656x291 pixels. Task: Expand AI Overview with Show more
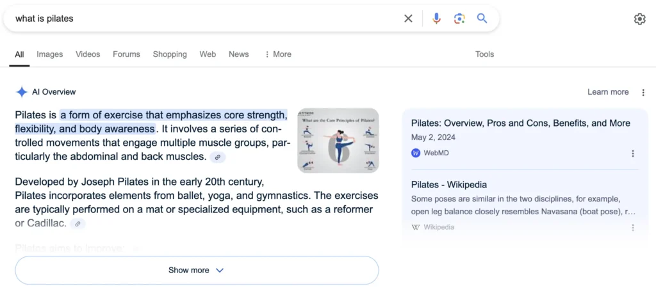197,270
